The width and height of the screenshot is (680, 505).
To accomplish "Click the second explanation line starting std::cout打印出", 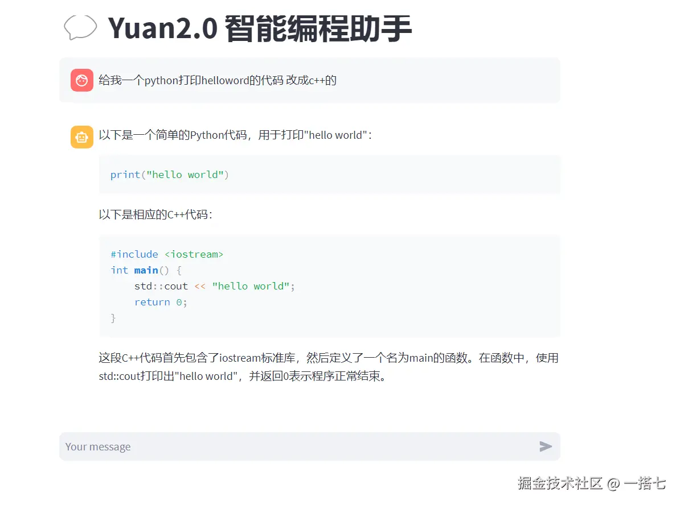I will pyautogui.click(x=243, y=376).
